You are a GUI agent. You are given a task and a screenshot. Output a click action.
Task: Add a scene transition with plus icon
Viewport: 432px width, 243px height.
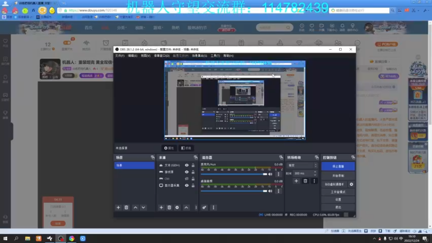(296, 181)
